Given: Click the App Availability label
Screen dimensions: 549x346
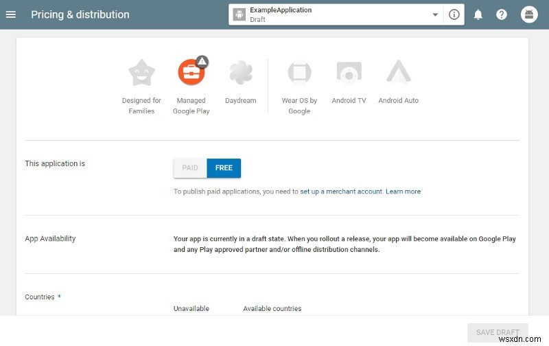Looking at the screenshot, I should pyautogui.click(x=50, y=239).
